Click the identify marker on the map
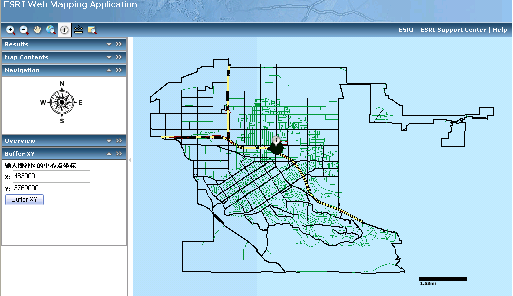The height and width of the screenshot is (296, 513). (x=276, y=141)
